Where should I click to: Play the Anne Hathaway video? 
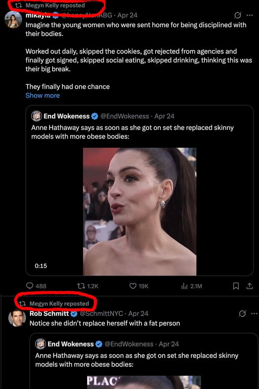click(140, 212)
